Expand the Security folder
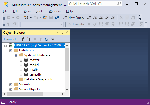150x105 pixels. 11,84
